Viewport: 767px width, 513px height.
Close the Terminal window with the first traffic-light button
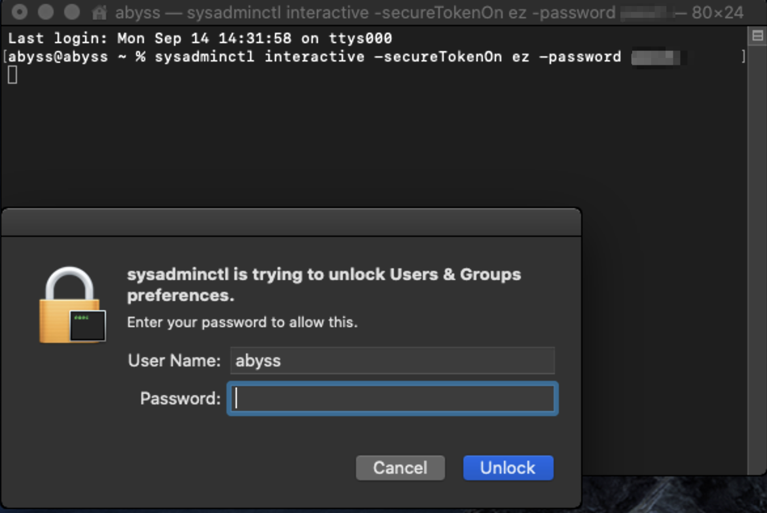20,12
